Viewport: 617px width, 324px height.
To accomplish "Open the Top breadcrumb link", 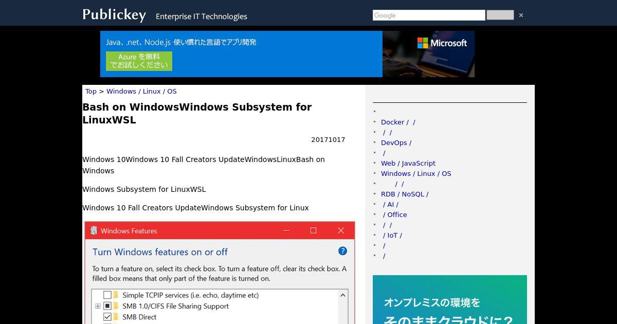I will (x=91, y=92).
